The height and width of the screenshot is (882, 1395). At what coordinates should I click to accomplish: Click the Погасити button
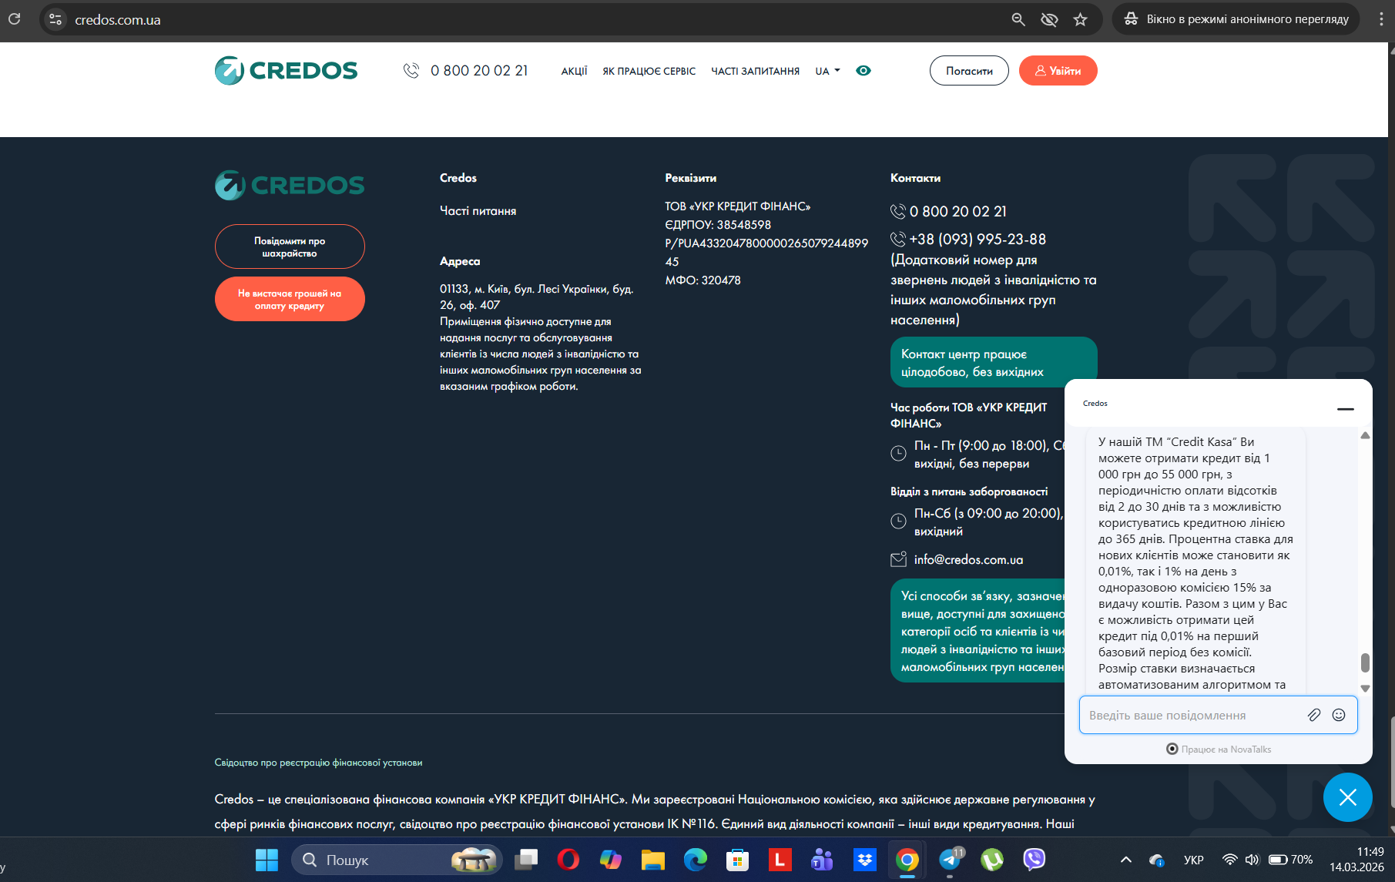pyautogui.click(x=969, y=71)
